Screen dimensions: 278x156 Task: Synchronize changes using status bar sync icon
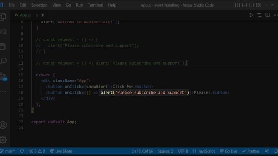[22, 151]
